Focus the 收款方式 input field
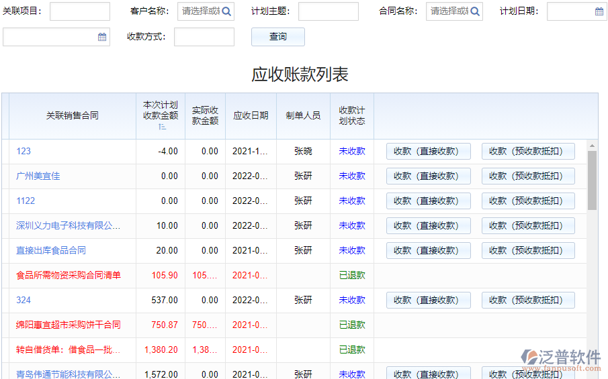This screenshot has width=608, height=379. click(x=204, y=37)
